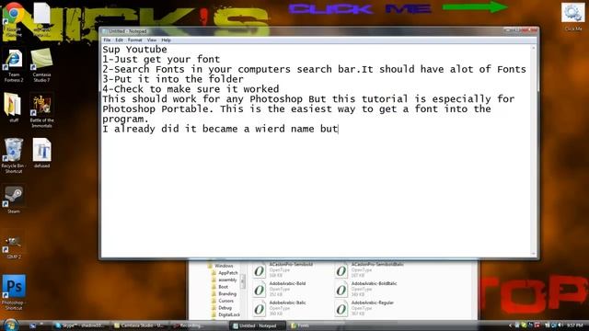Select Boot folder in tree
The image size is (589, 331).
pos(220,287)
